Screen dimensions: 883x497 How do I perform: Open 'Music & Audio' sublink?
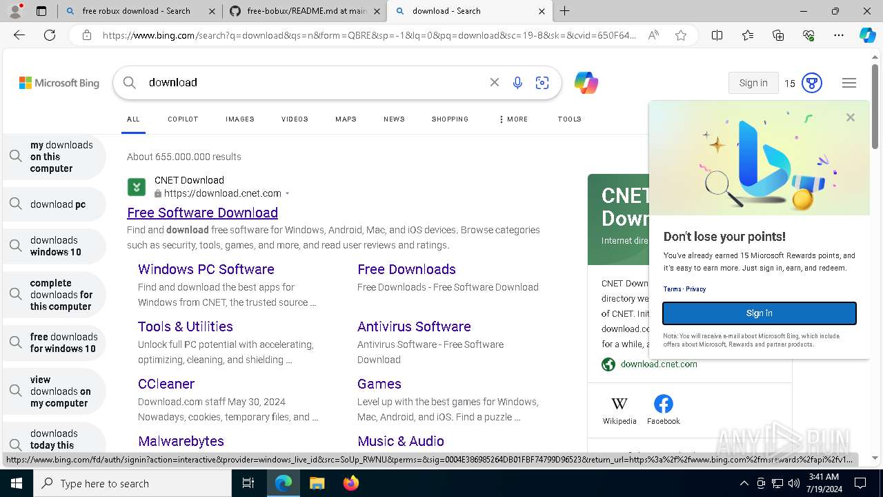point(401,441)
